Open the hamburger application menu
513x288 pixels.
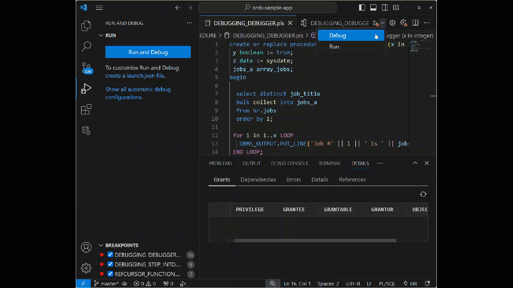99,8
